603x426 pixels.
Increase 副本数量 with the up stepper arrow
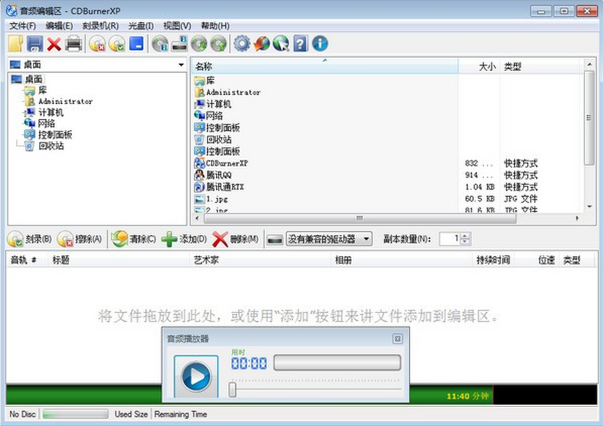464,236
